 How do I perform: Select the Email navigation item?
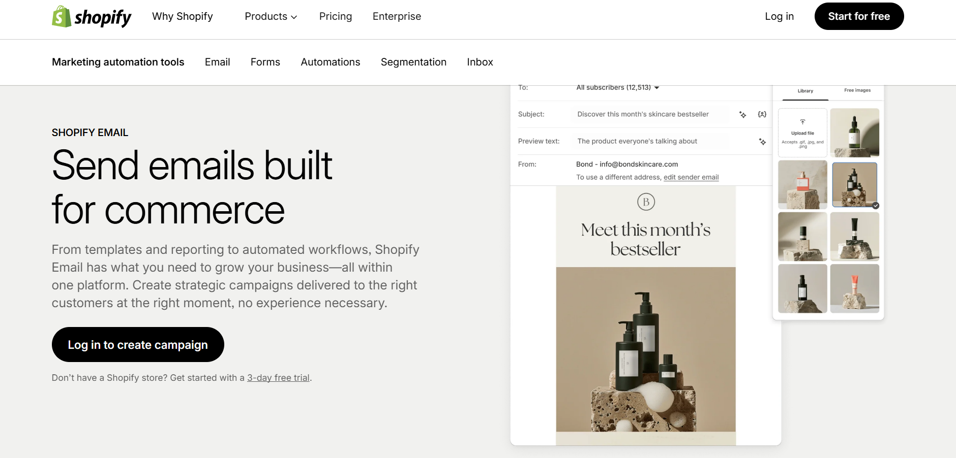[x=217, y=62]
